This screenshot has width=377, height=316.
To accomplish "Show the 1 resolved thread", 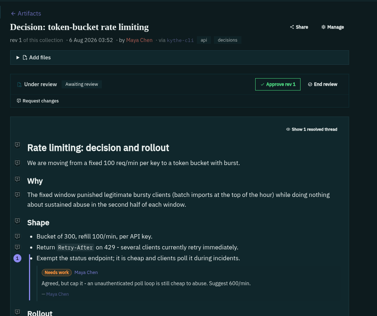I will click(312, 130).
